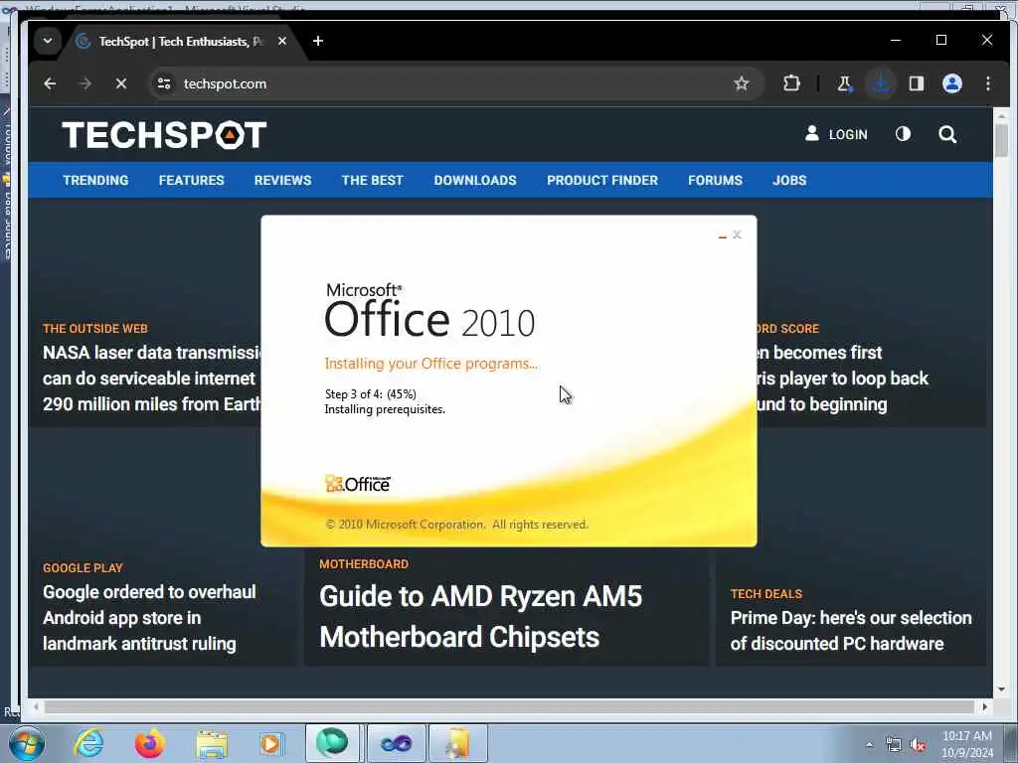Open the FEATURES menu

click(192, 181)
